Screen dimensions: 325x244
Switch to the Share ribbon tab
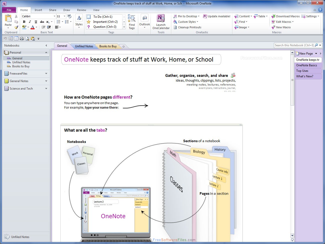53,10
